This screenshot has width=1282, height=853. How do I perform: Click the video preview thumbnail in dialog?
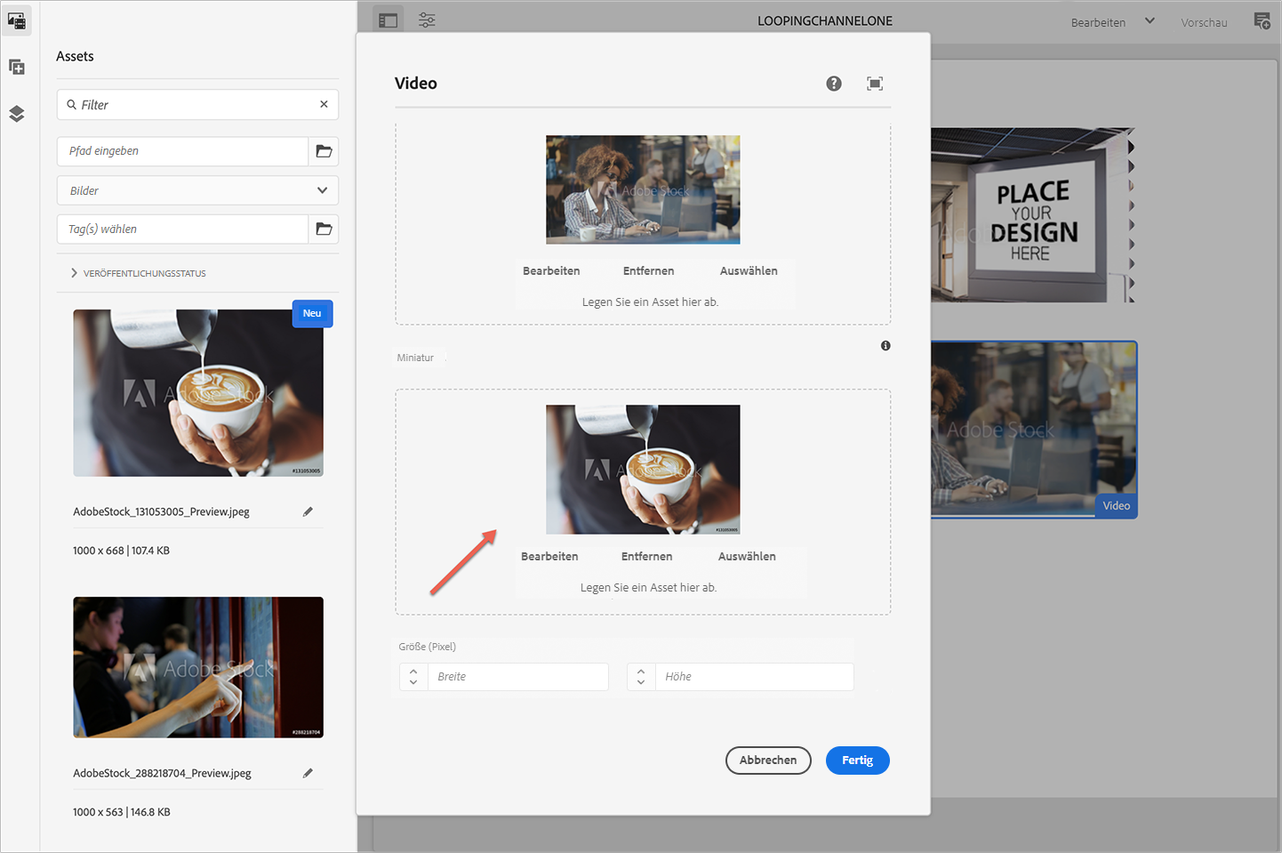tap(643, 189)
